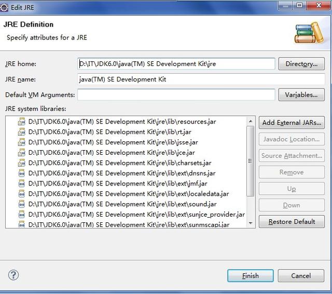332x294 pixels.
Task: Click the jar icon beside resources.jar
Action: (22, 122)
